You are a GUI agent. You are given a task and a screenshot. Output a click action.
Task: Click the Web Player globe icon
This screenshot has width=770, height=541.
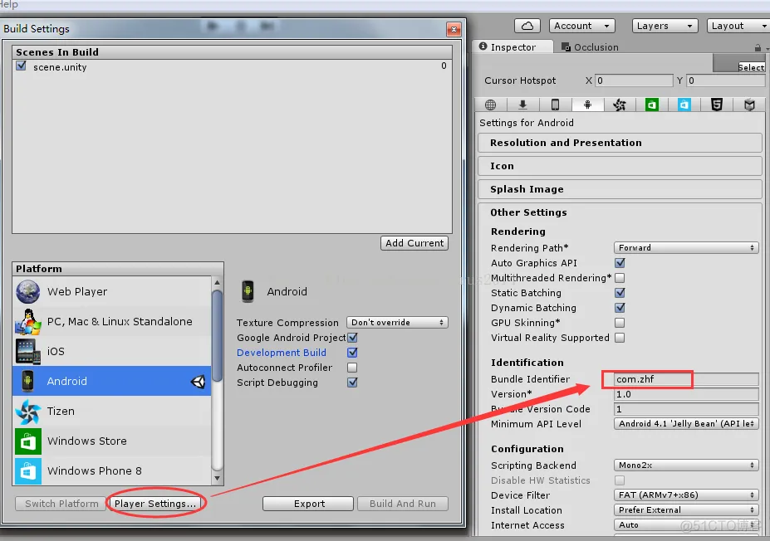point(28,291)
